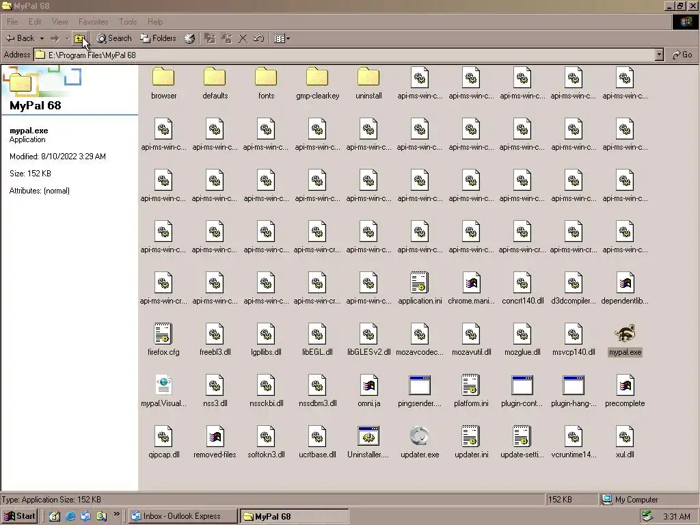Select the nss3.dll file
The image size is (700, 525).
pyautogui.click(x=215, y=391)
